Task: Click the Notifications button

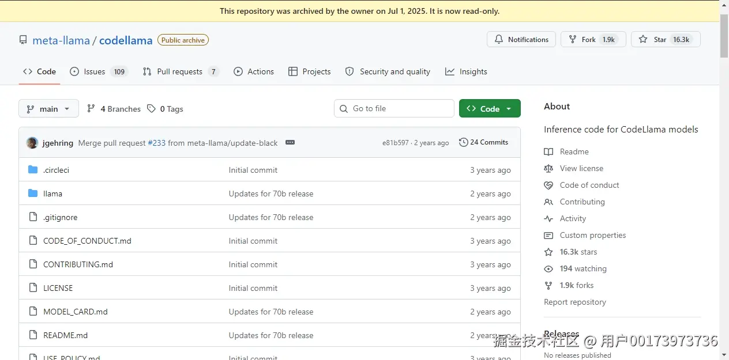Action: (x=521, y=39)
